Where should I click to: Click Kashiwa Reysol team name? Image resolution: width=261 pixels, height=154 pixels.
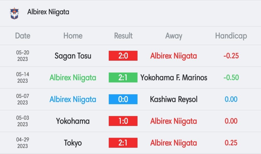point(174,99)
